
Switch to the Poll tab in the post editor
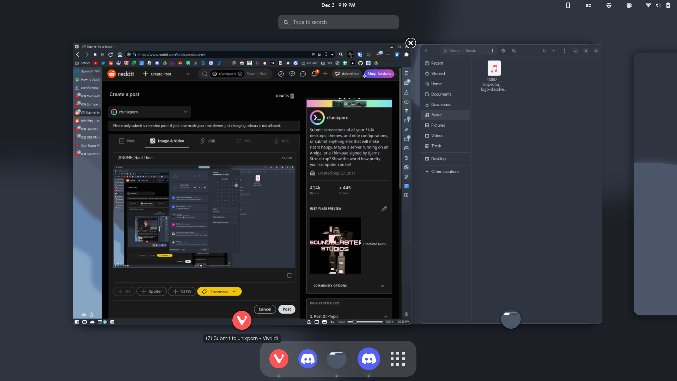pos(244,141)
